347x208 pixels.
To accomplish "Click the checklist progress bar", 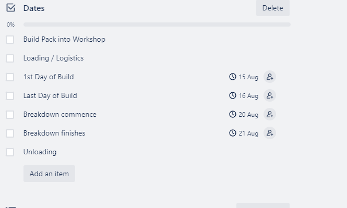I will [x=157, y=25].
